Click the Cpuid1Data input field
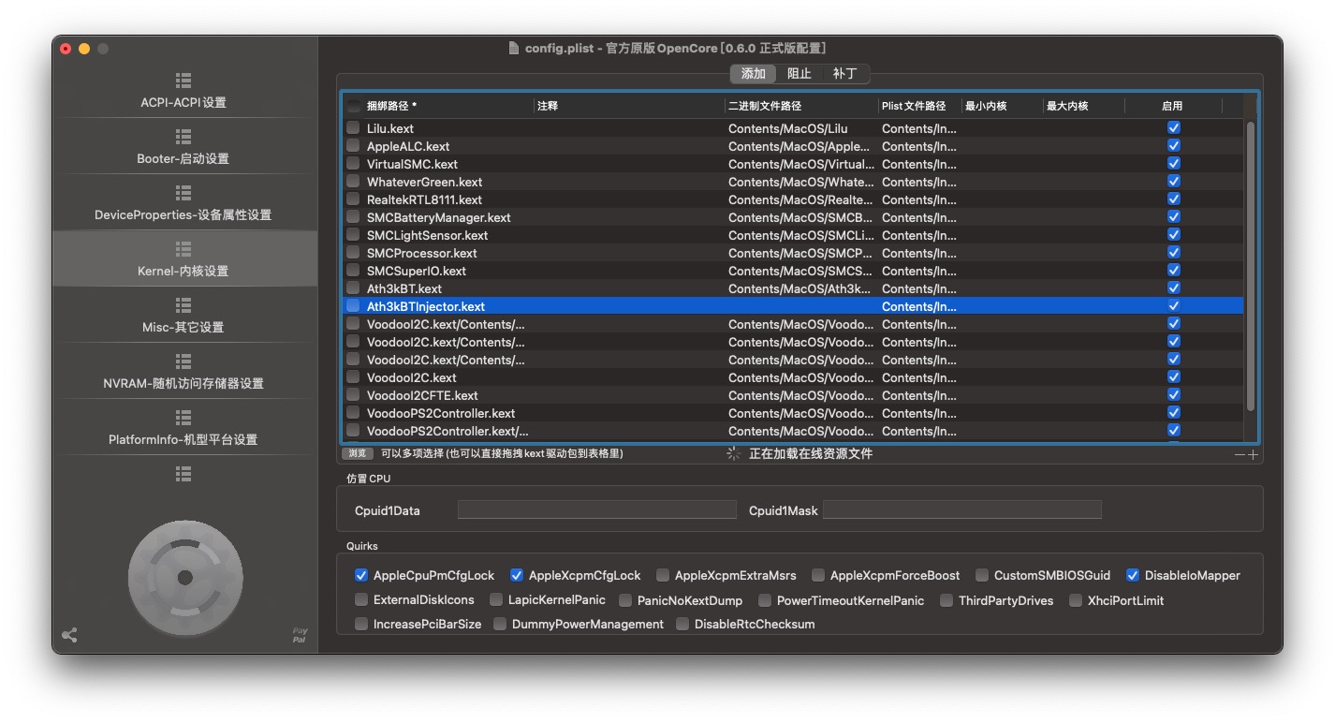This screenshot has height=723, width=1335. (x=596, y=510)
